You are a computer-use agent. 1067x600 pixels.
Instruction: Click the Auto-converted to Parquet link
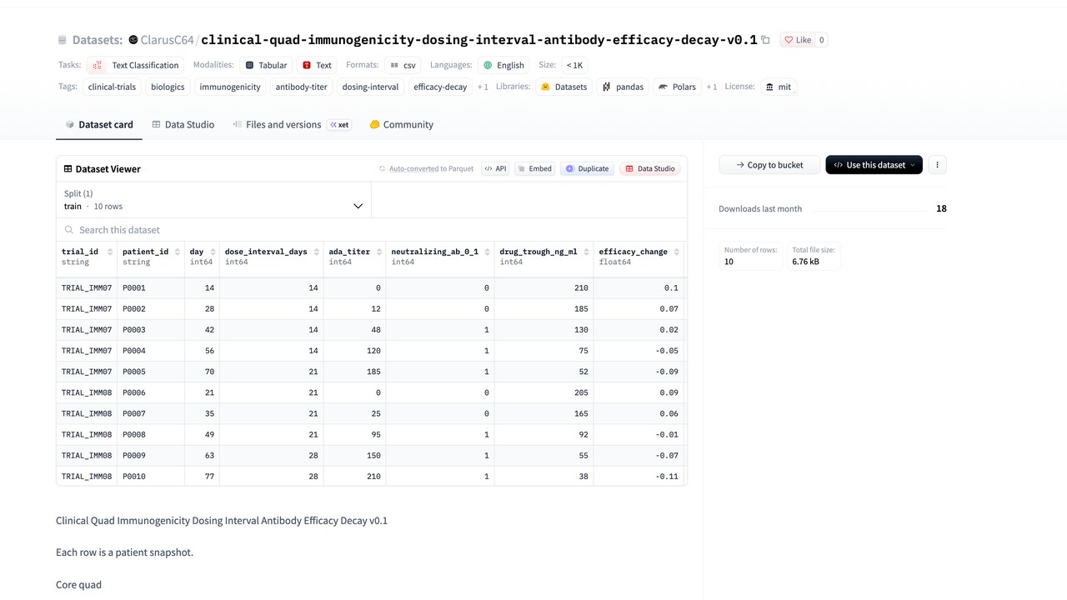[426, 168]
